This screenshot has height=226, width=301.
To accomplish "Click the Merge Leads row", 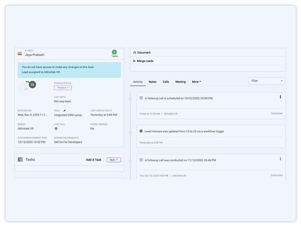I will 208,61.
